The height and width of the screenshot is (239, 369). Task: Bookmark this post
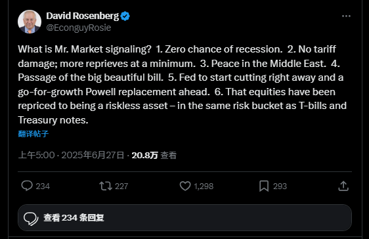[264, 186]
